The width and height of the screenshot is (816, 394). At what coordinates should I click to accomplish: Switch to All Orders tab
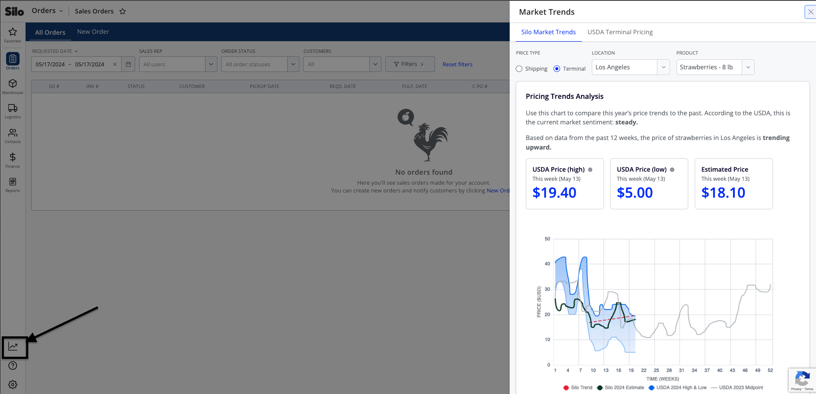tap(50, 32)
